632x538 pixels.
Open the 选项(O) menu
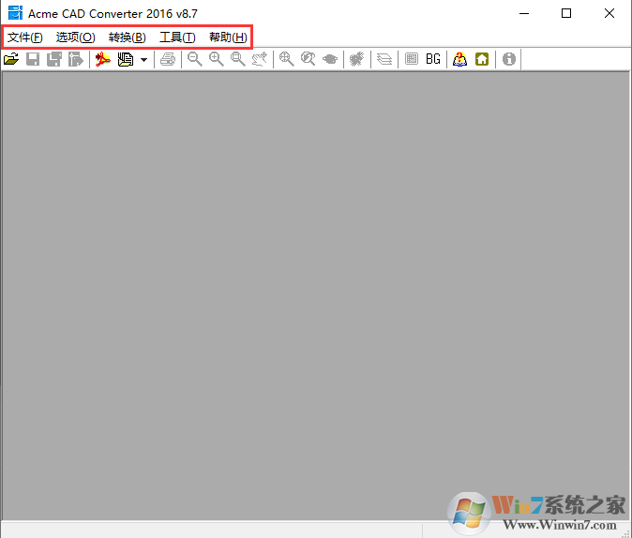tap(76, 37)
